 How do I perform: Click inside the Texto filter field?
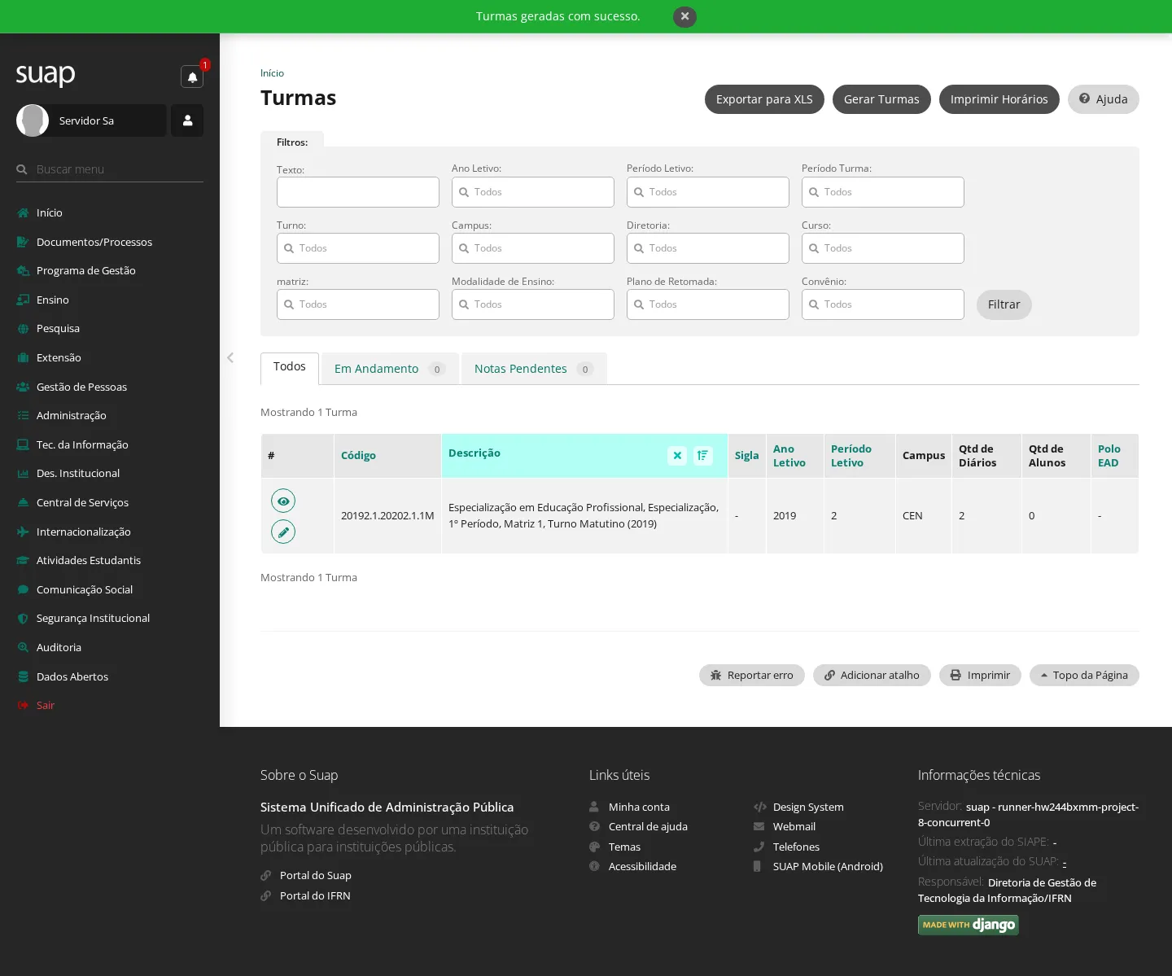(x=358, y=193)
